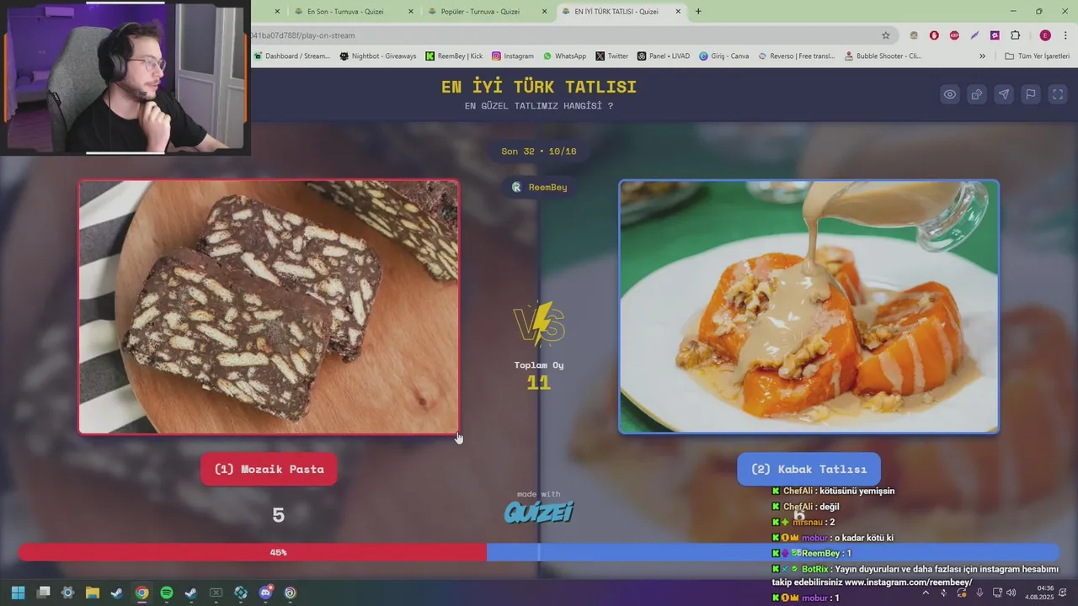The width and height of the screenshot is (1078, 606).
Task: Click the dice random-pick icon in Quizei toolbar
Action: (977, 94)
